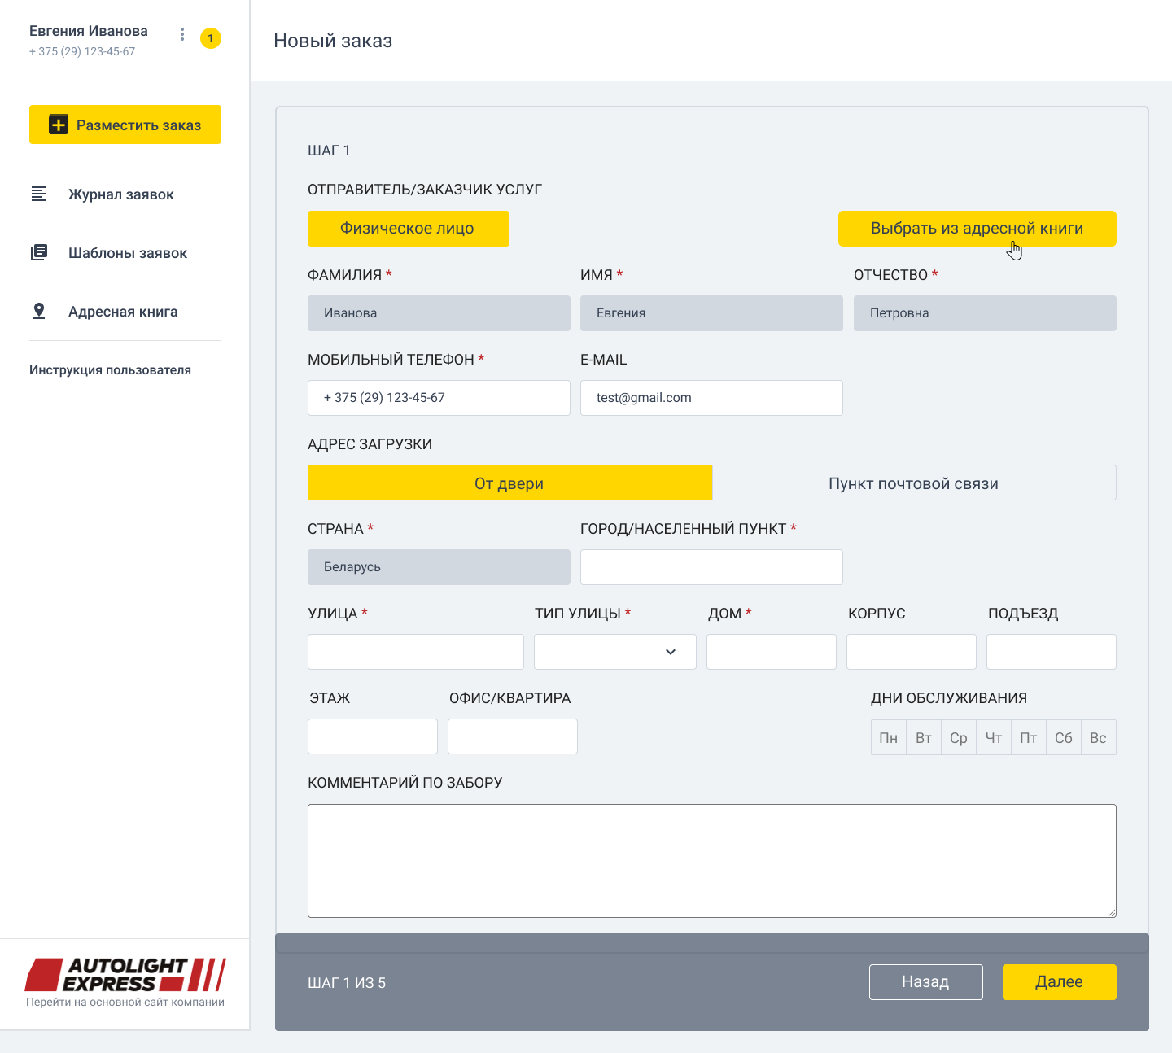This screenshot has height=1053, width=1172.
Task: Expand the Тип улицы dropdown
Action: (x=615, y=652)
